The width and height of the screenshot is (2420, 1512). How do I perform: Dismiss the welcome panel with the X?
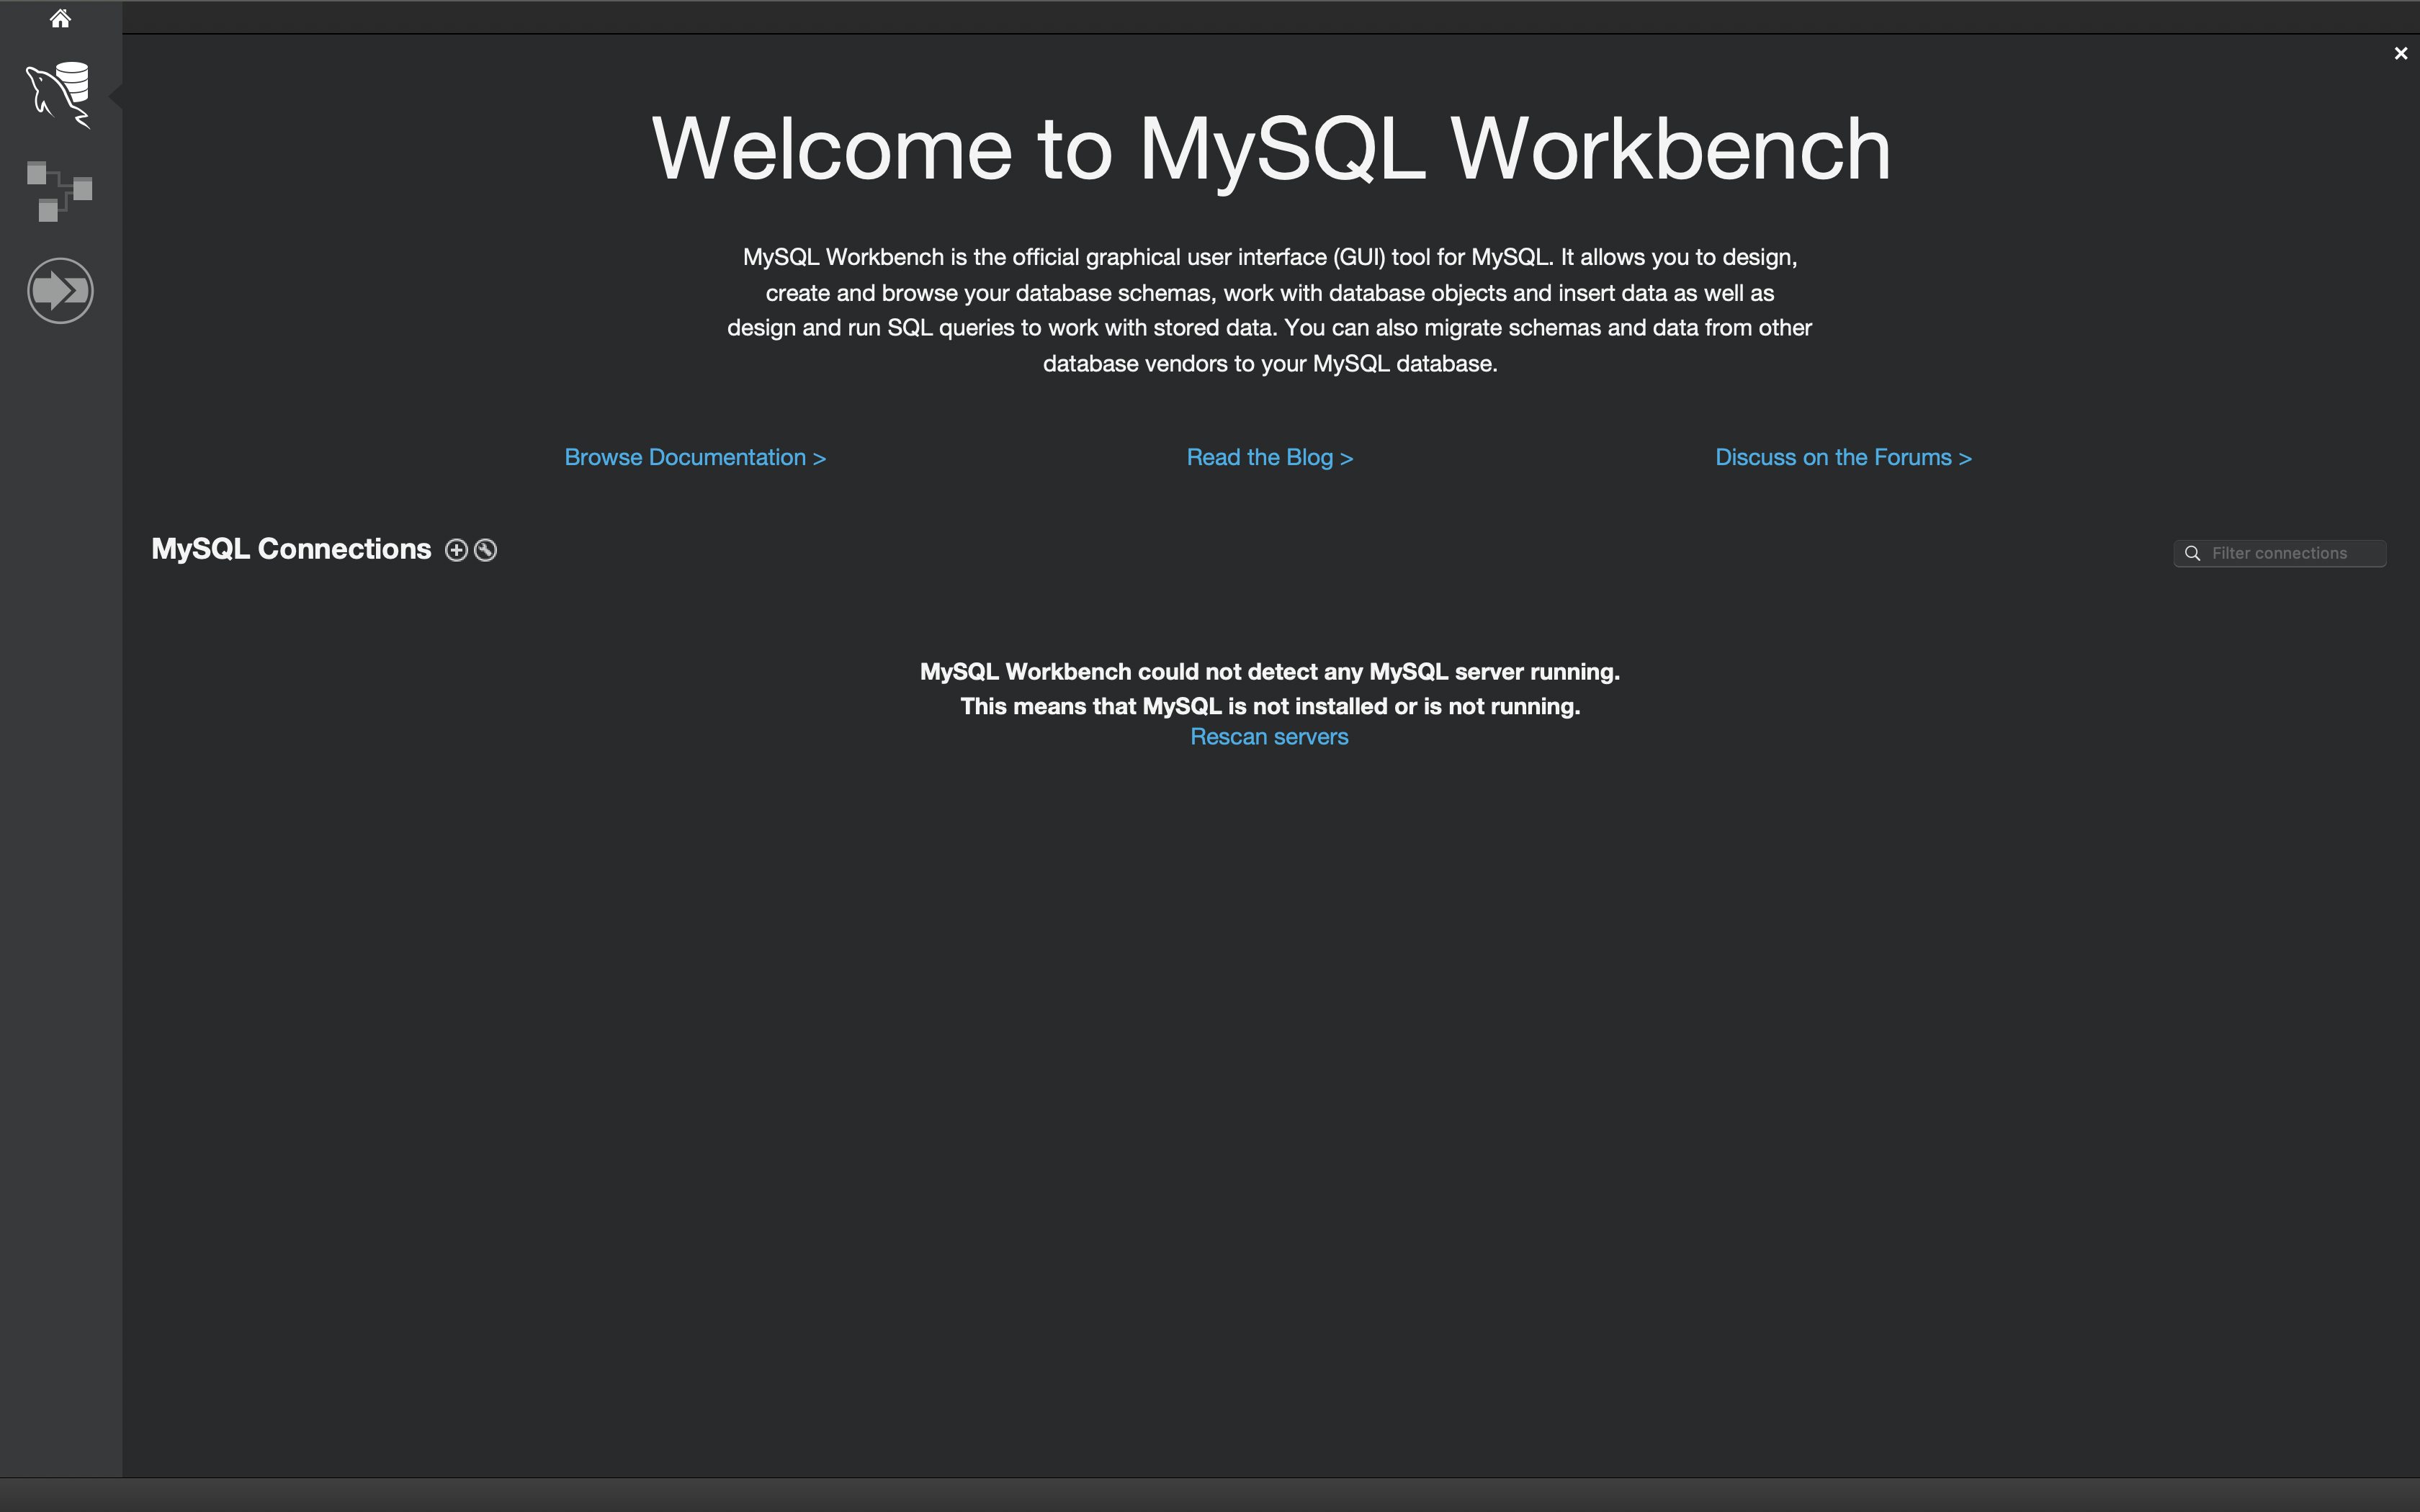click(2400, 54)
